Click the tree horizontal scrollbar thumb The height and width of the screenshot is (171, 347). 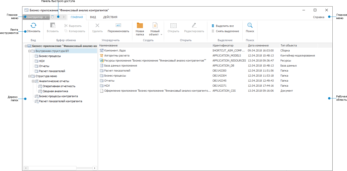point(52,168)
